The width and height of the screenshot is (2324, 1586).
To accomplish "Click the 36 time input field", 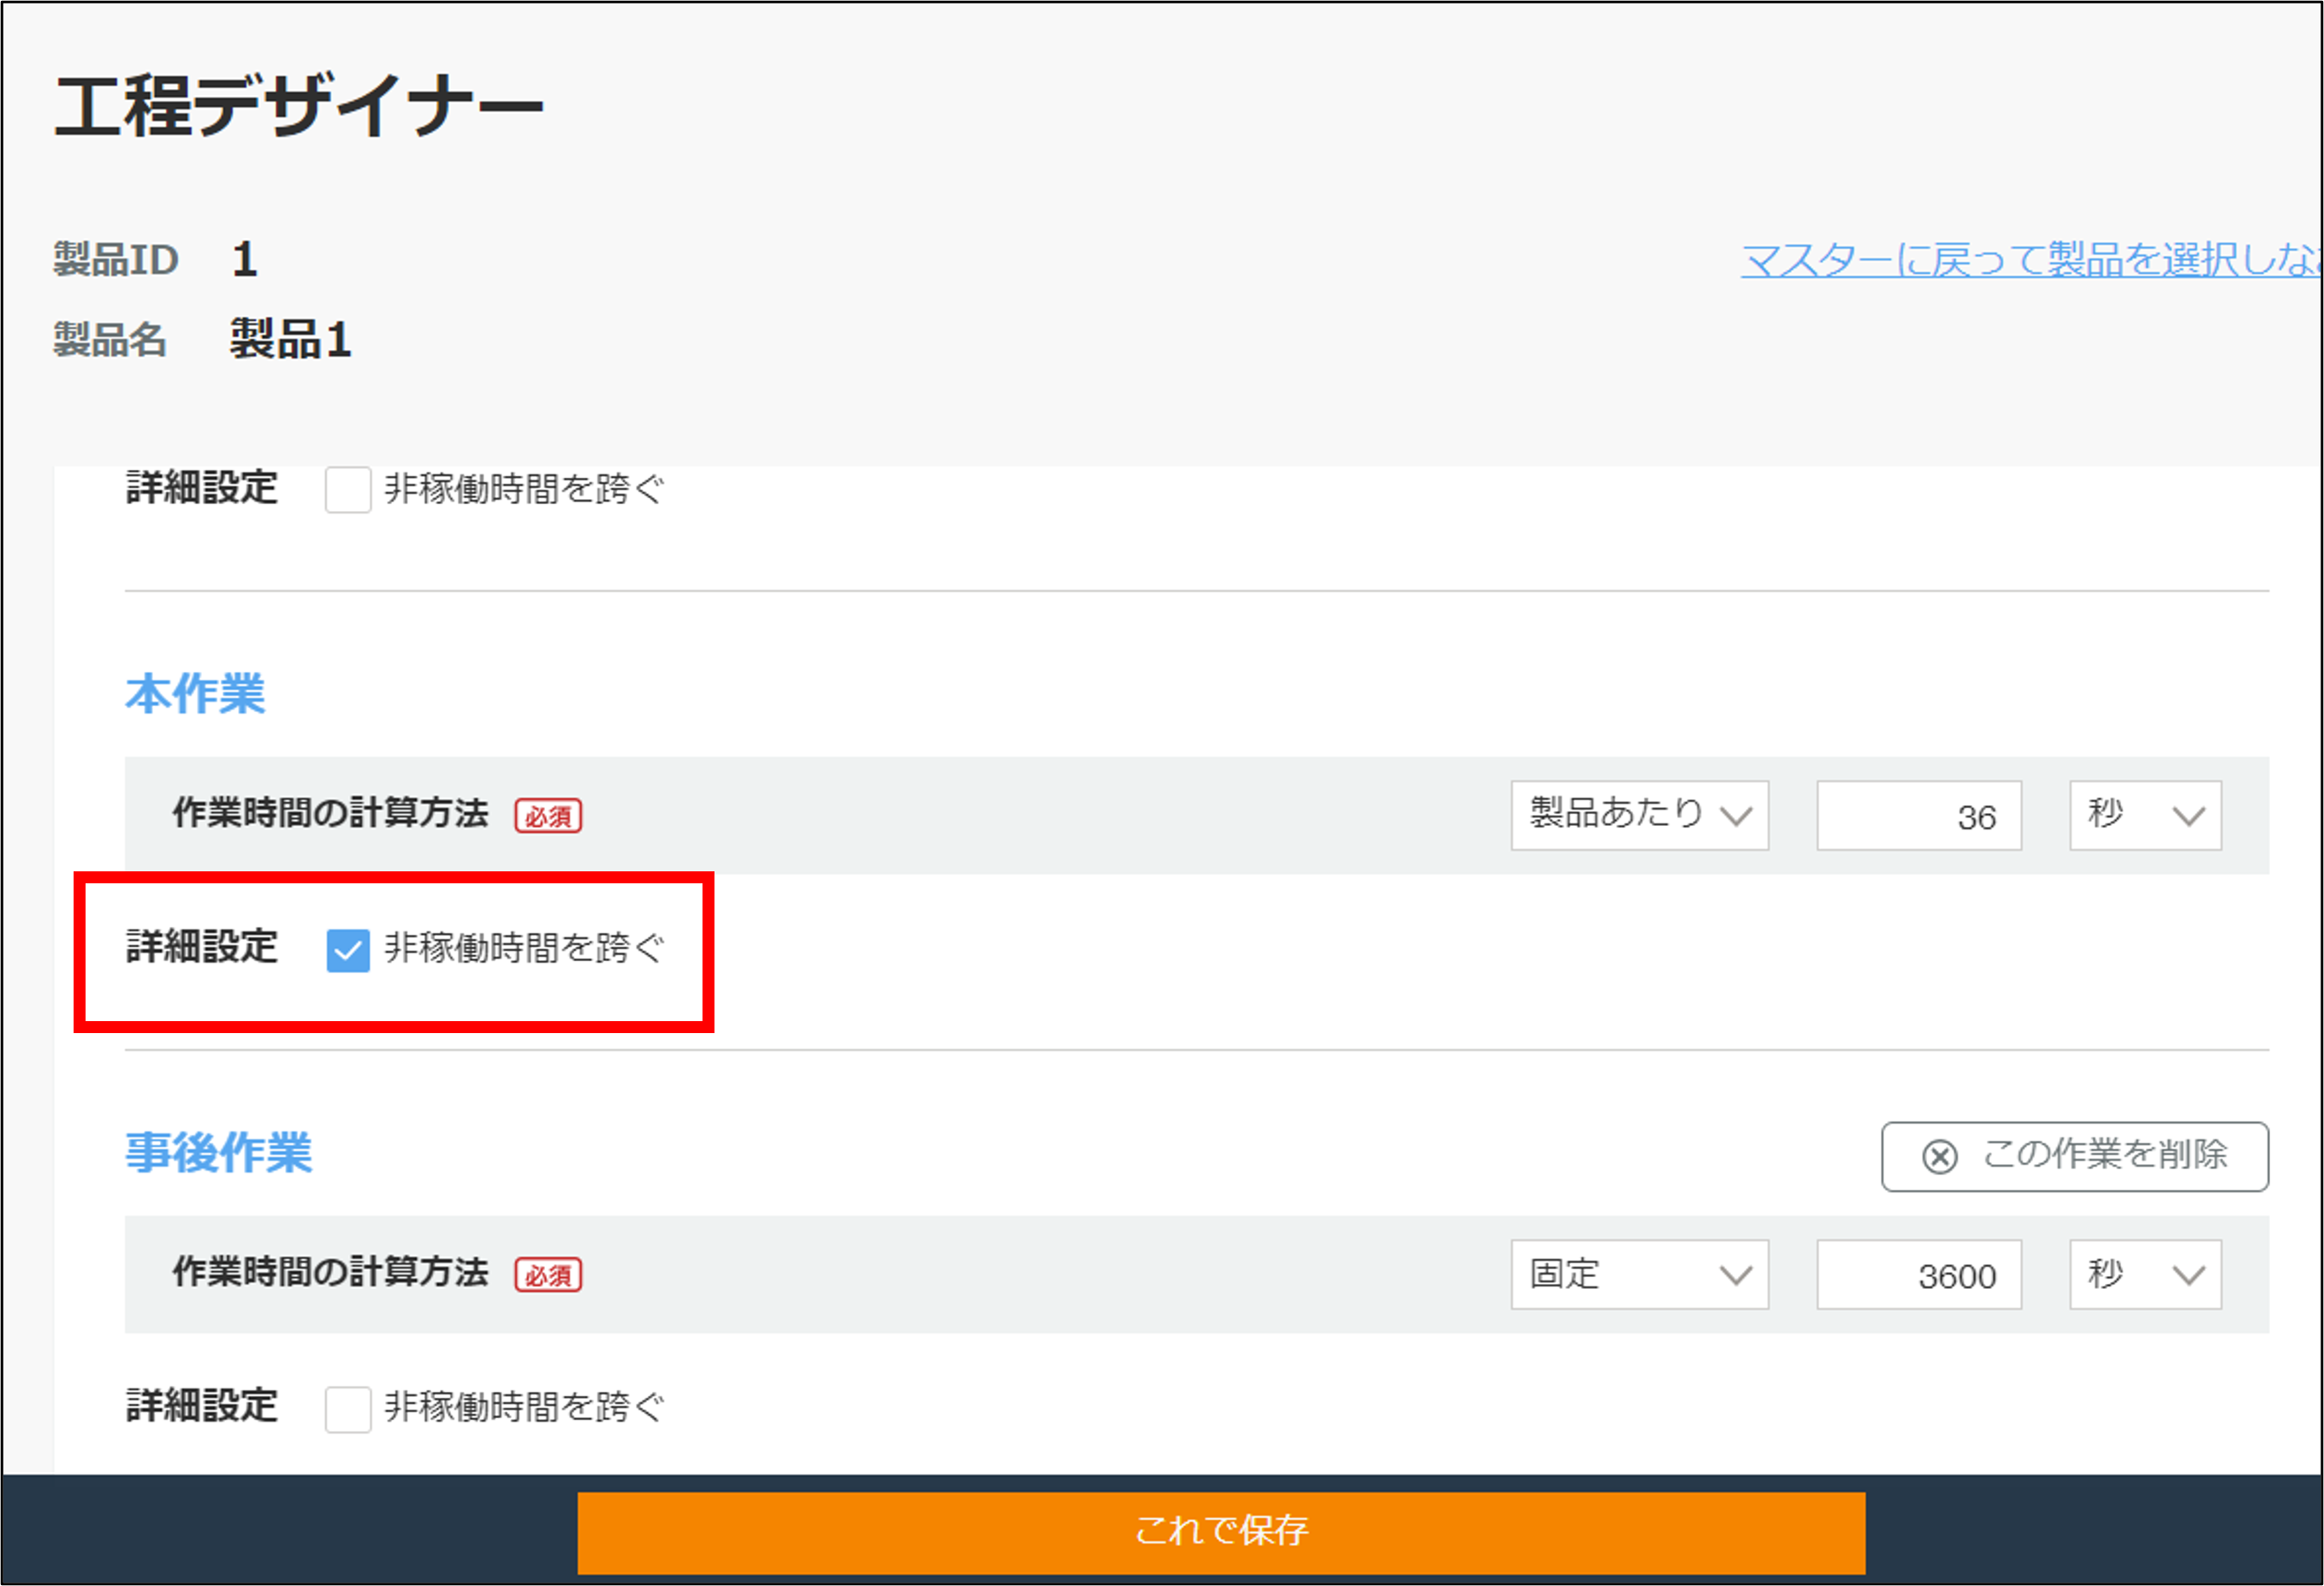I will [1919, 815].
